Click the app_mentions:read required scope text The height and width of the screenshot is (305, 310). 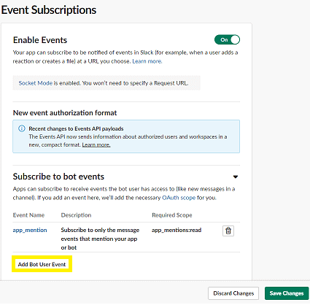click(x=177, y=230)
